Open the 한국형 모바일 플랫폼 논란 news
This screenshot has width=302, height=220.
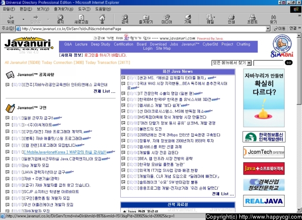point(162,164)
